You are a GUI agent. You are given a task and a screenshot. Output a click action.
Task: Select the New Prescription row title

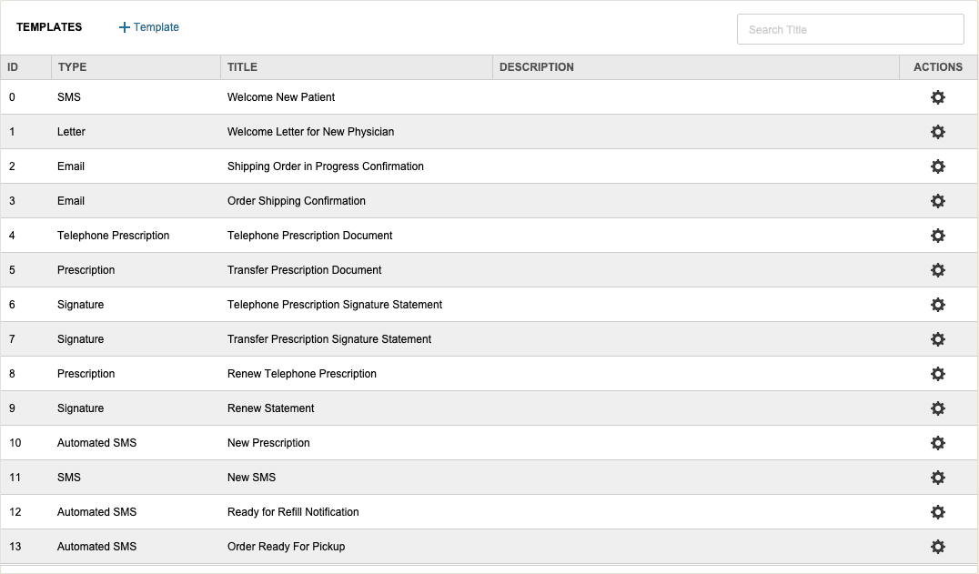click(x=268, y=443)
